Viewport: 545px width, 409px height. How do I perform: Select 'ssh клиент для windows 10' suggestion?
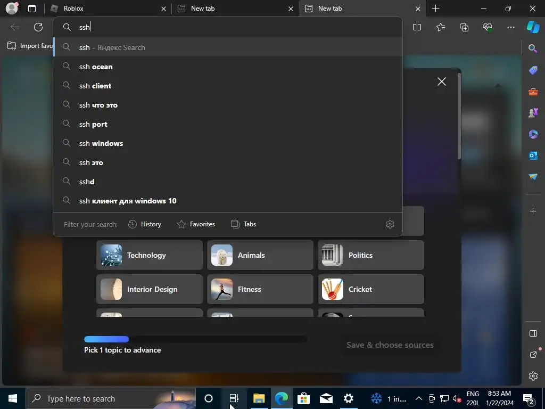click(228, 201)
